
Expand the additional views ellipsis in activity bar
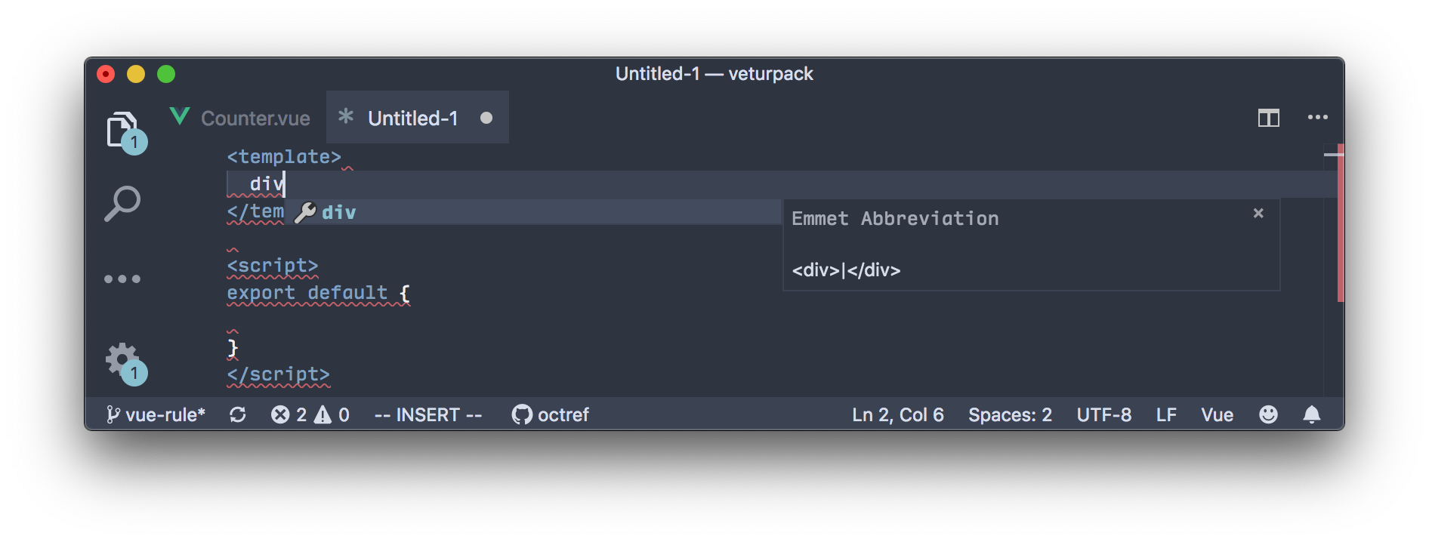click(122, 279)
